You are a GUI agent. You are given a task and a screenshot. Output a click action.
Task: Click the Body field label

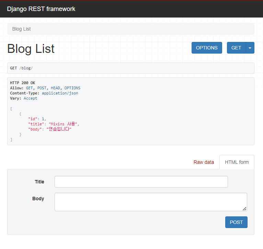pos(38,199)
